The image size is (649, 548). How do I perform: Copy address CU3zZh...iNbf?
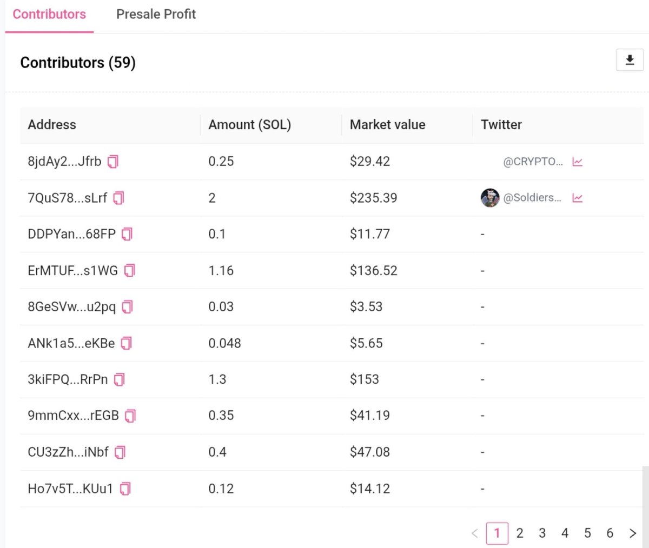[x=120, y=452]
